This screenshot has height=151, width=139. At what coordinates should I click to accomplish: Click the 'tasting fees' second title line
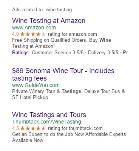(x=29, y=78)
